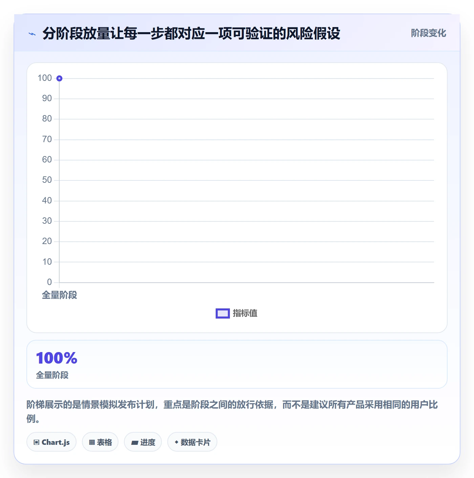
Task: Select the Chart.js tag
Action: click(x=51, y=442)
